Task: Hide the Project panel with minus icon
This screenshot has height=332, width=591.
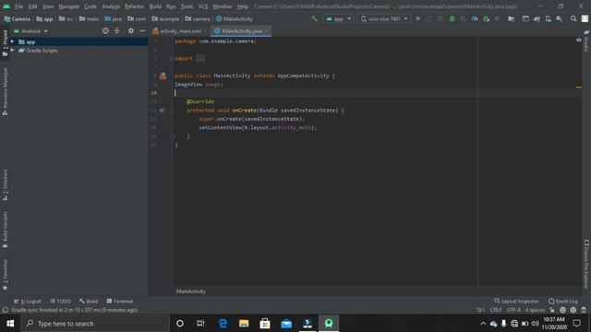Action: tap(142, 30)
